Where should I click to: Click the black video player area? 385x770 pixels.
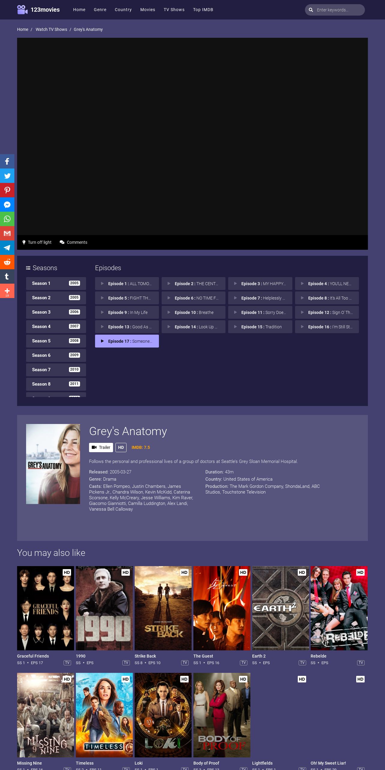192,136
